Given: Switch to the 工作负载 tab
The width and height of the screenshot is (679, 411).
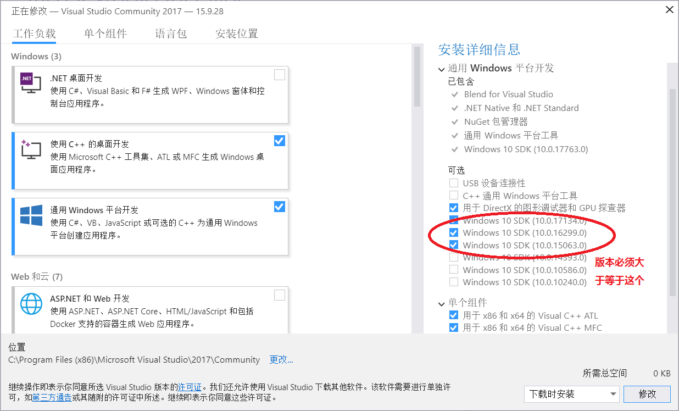Looking at the screenshot, I should coord(34,34).
